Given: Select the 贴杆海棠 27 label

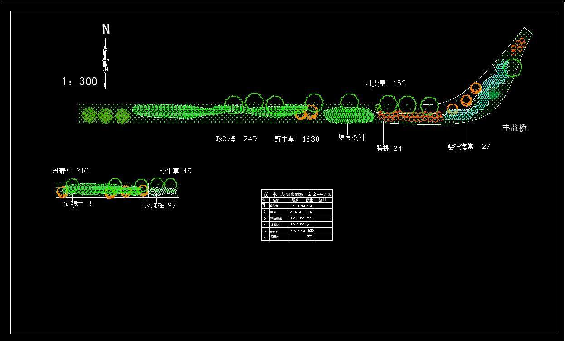Looking at the screenshot, I should pyautogui.click(x=468, y=147).
